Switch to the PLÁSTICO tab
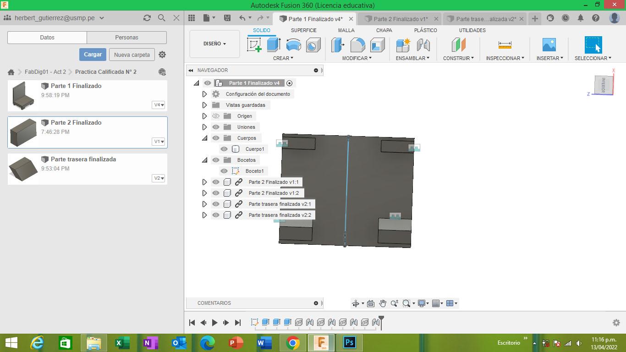The height and width of the screenshot is (352, 626). pos(425,30)
